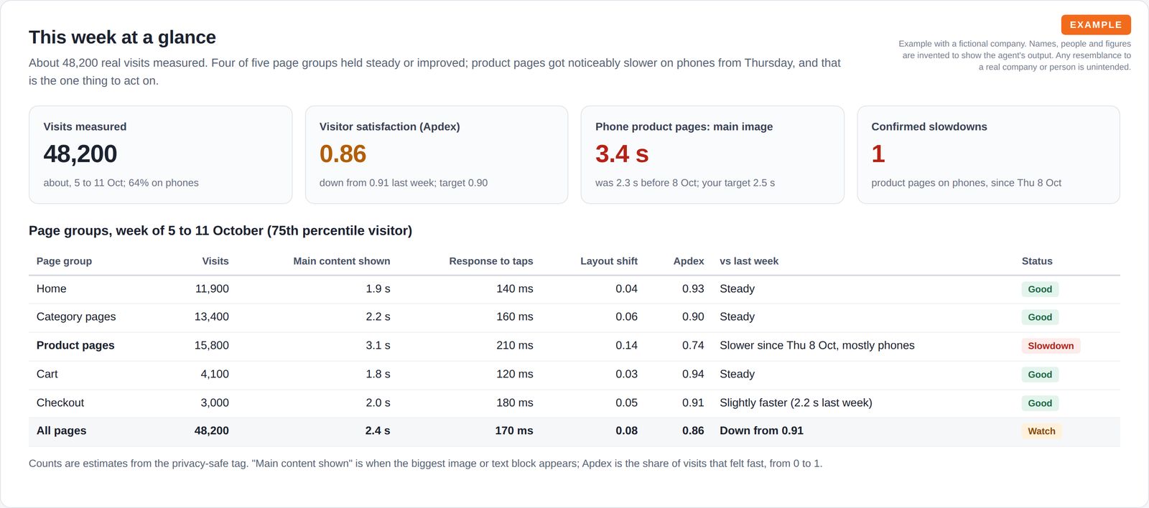Click 'Down from 0.91' in All pages row
Image resolution: width=1149 pixels, height=508 pixels.
(761, 431)
